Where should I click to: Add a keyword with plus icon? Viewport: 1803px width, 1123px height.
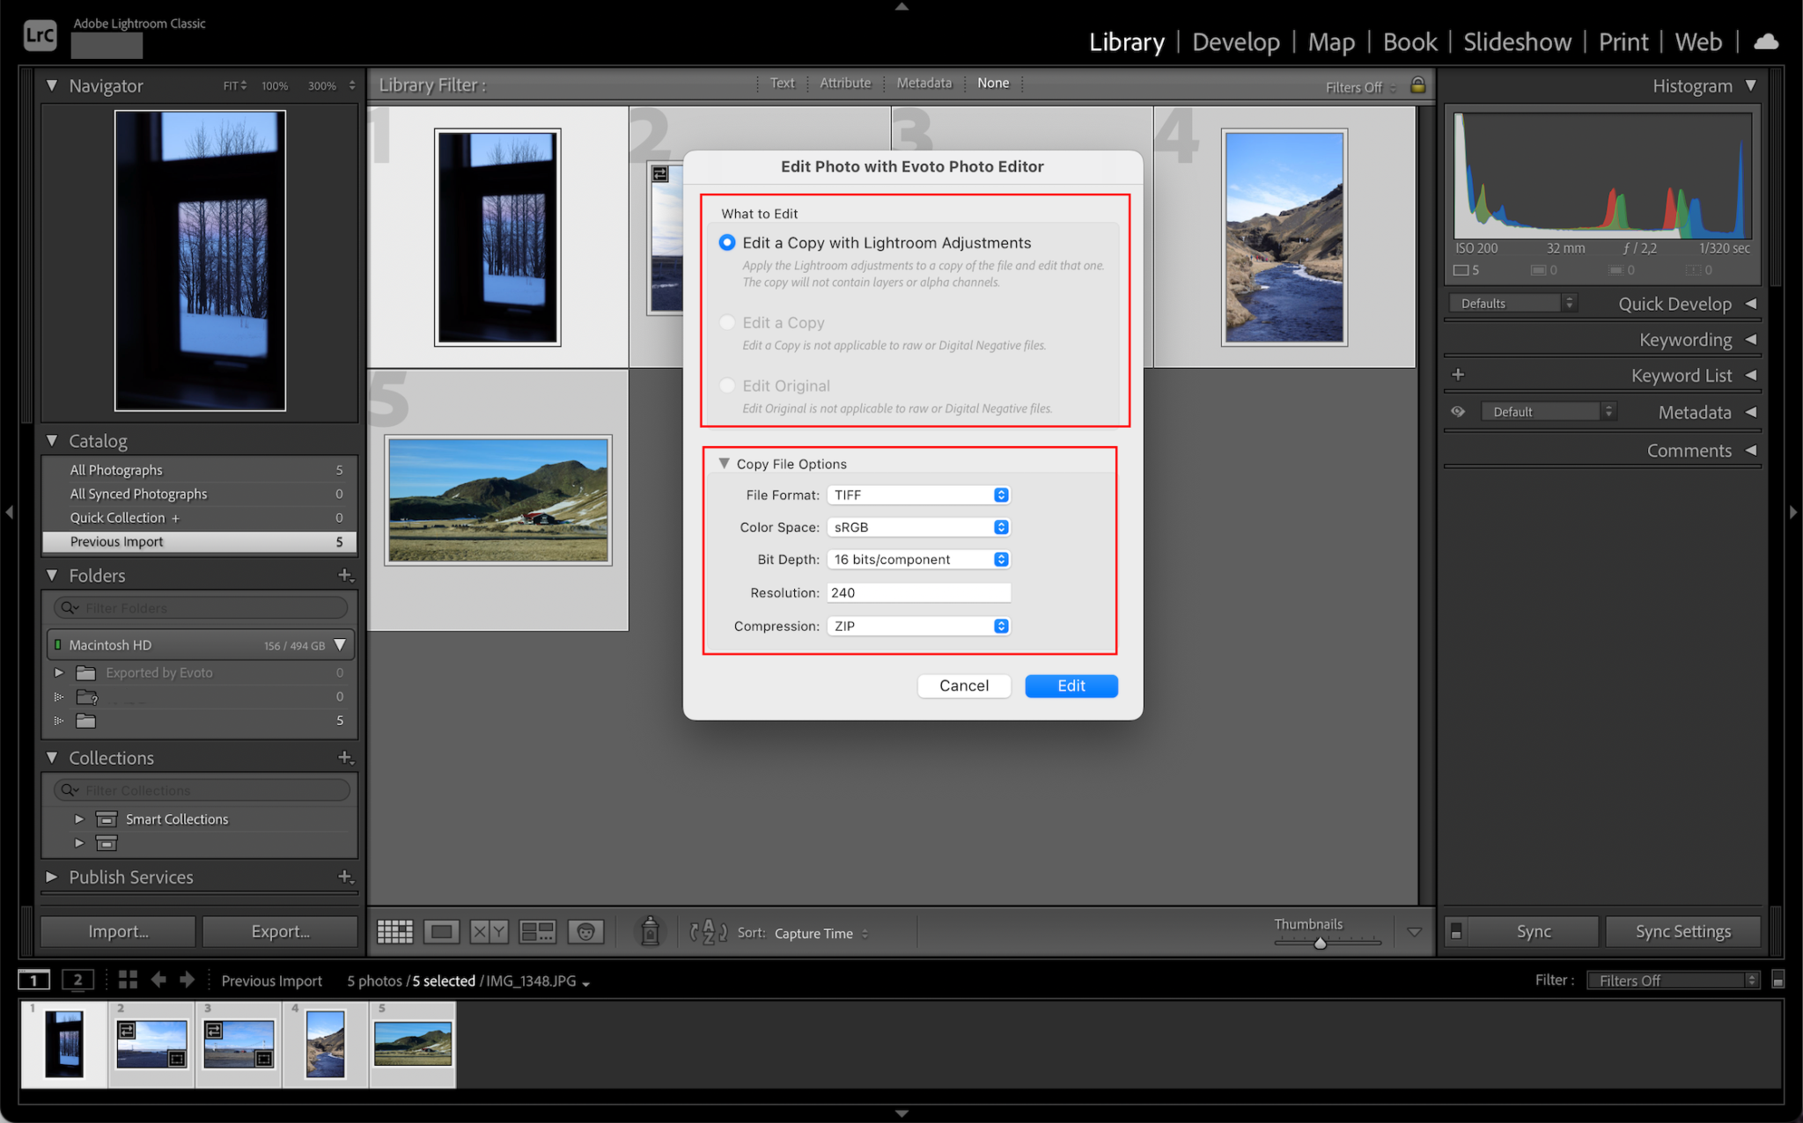[x=1458, y=375]
